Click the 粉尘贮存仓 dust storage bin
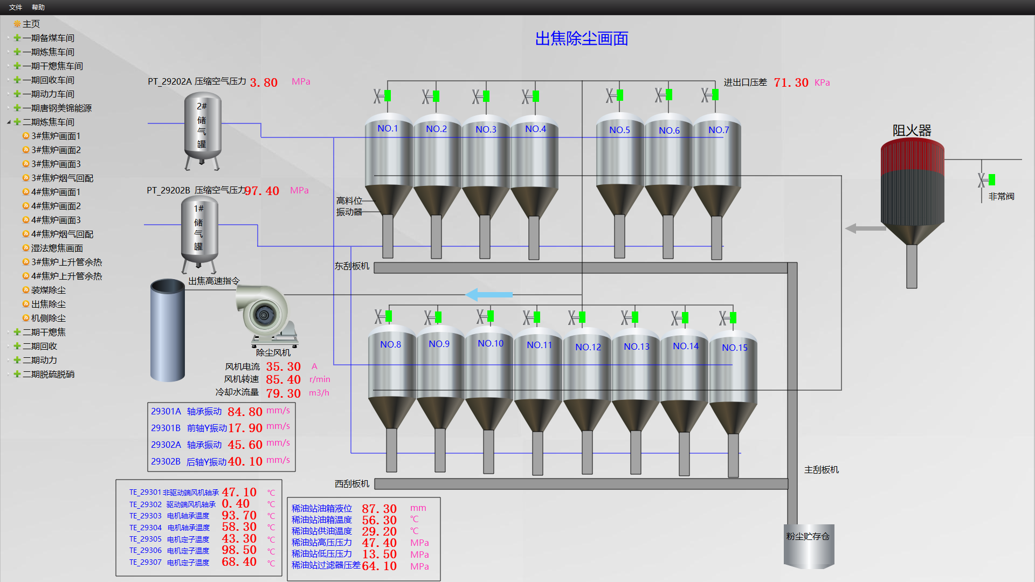Viewport: 1035px width, 582px height. pos(809,546)
